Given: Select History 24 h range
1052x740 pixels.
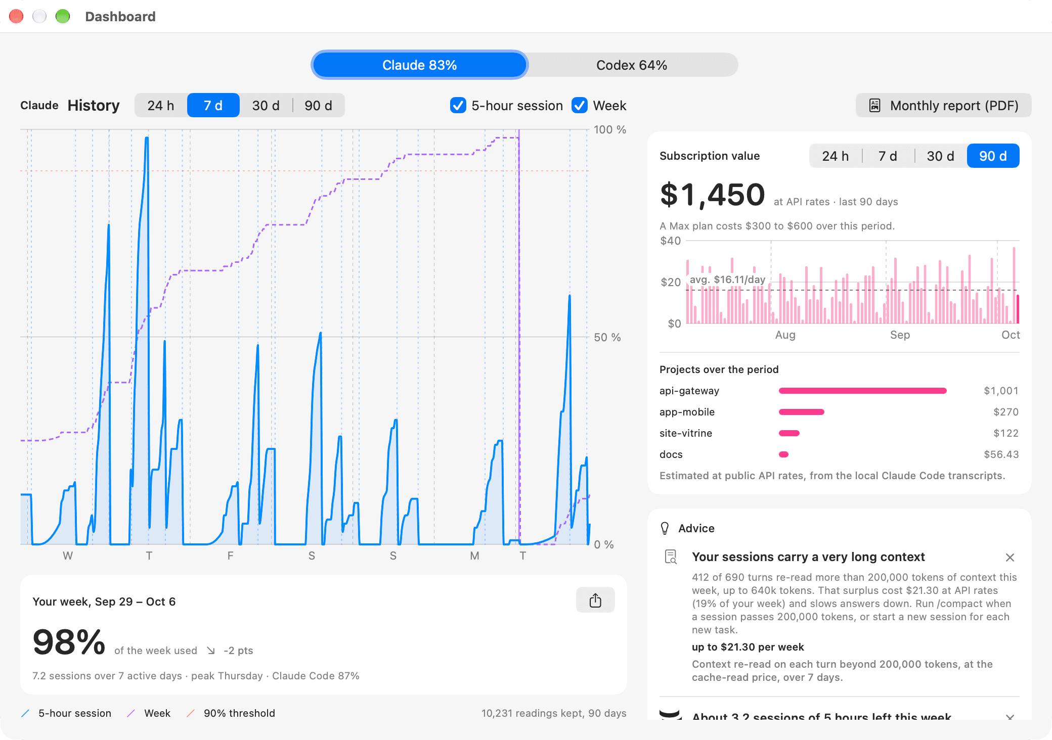Looking at the screenshot, I should click(161, 105).
